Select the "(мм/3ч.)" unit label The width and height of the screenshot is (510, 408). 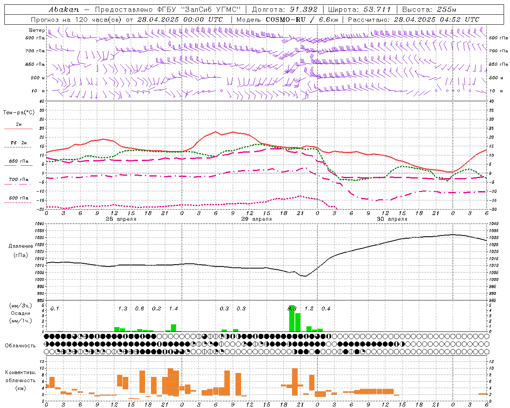[21, 306]
